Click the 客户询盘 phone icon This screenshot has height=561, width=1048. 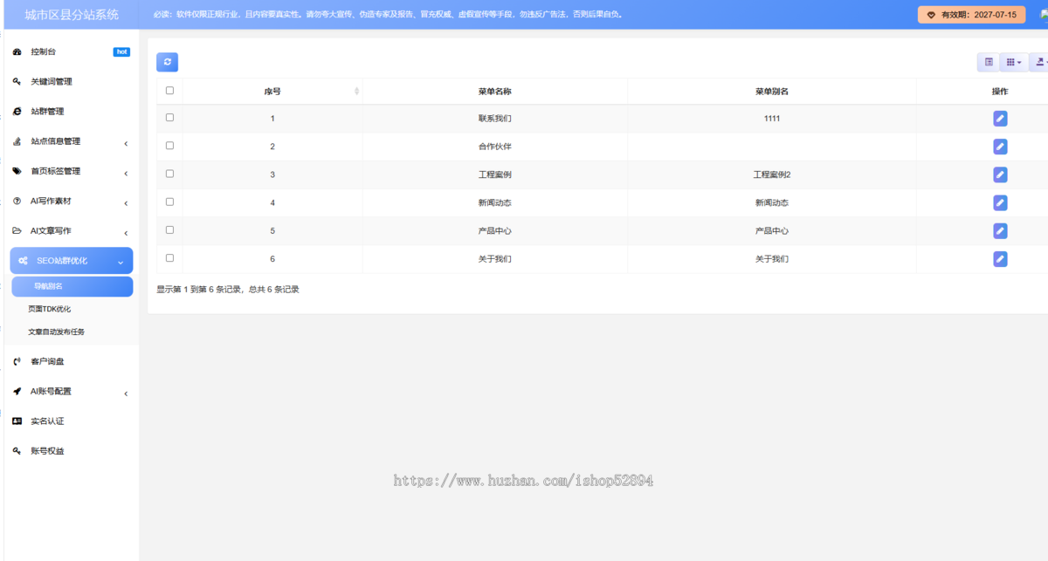(17, 361)
